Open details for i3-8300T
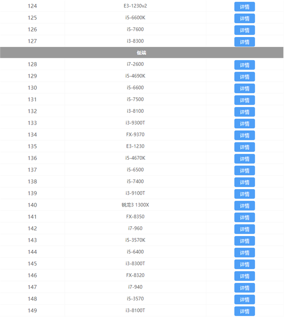 (244, 264)
